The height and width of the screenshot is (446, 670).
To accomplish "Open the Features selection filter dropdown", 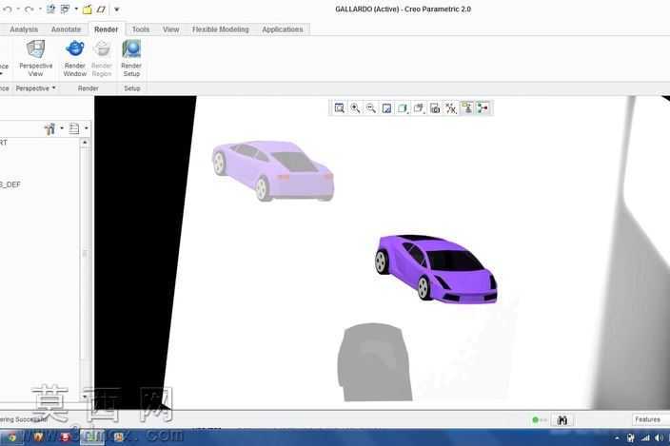I will pyautogui.click(x=650, y=419).
